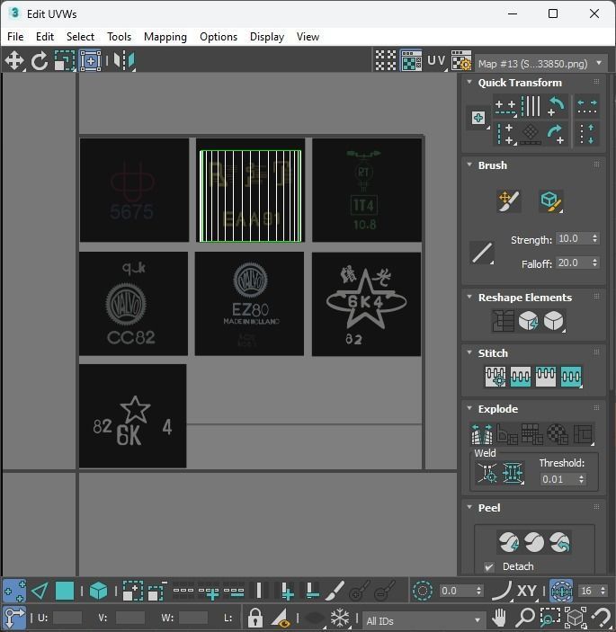Open the View menu
The image size is (616, 632).
(x=308, y=37)
